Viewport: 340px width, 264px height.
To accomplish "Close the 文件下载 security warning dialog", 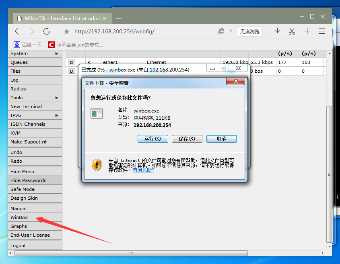I will (236, 81).
